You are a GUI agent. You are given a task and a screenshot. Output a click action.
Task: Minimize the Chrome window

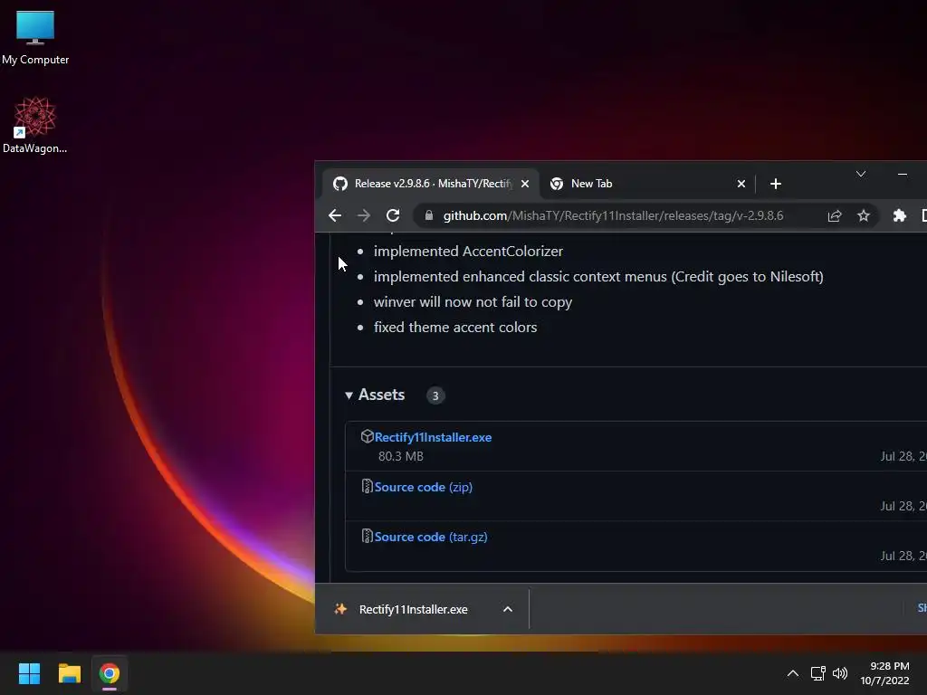(903, 174)
